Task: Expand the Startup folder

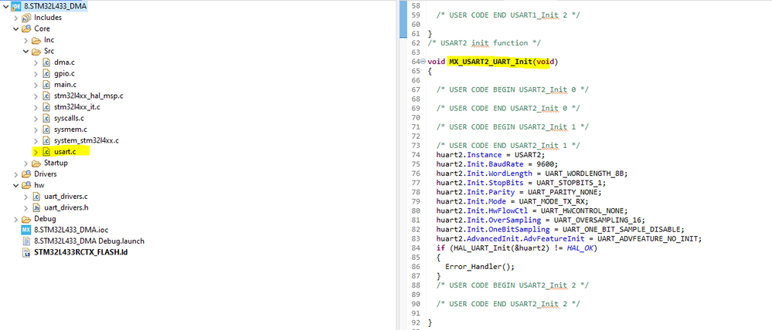Action: (26, 163)
